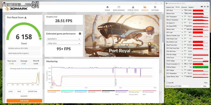
Task: Open the Memory Used sensor dropdown arrow
Action: [x=182, y=29]
